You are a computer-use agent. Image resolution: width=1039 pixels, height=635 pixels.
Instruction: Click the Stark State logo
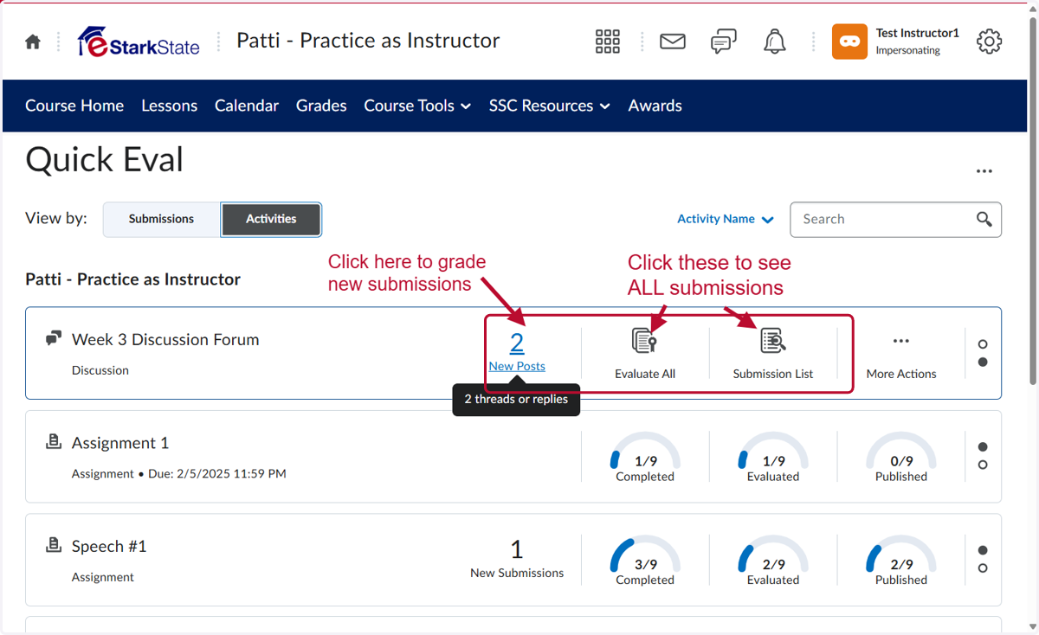pyautogui.click(x=139, y=42)
